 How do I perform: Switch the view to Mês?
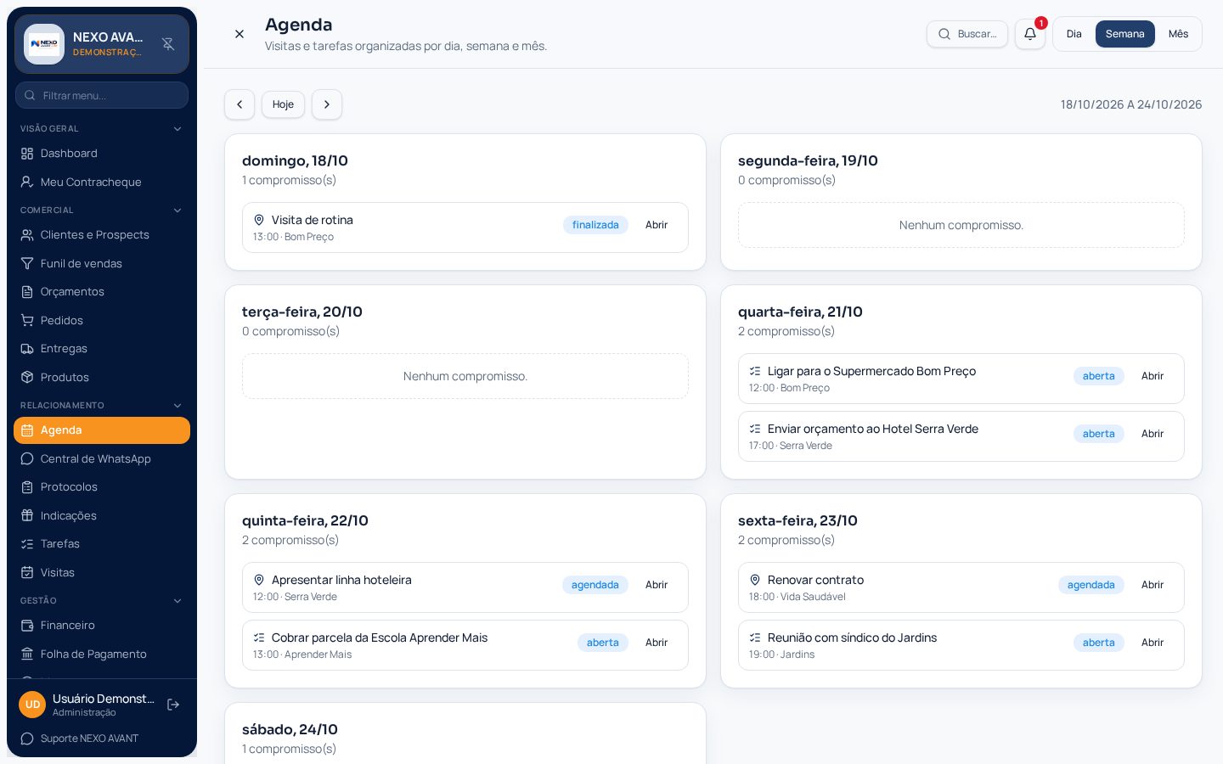tap(1178, 34)
